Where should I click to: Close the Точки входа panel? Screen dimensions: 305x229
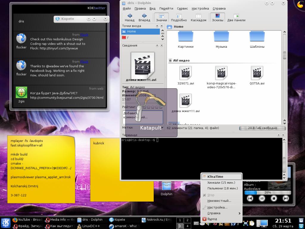tap(162, 26)
